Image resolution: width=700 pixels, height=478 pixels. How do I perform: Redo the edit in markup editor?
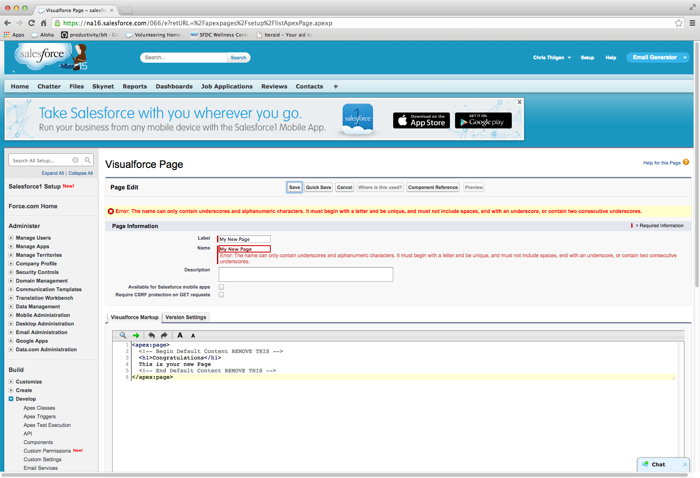point(164,335)
